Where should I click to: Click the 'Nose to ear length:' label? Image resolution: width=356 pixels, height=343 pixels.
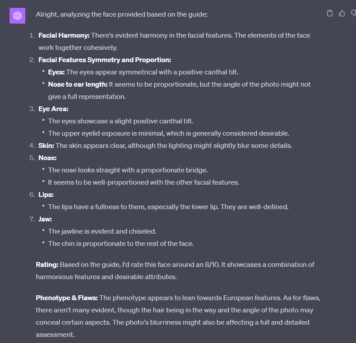(x=78, y=84)
